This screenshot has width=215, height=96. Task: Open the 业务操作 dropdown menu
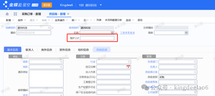click(x=61, y=20)
